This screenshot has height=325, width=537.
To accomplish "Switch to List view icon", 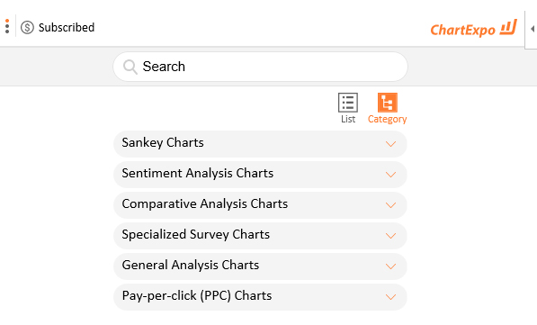I will click(348, 103).
